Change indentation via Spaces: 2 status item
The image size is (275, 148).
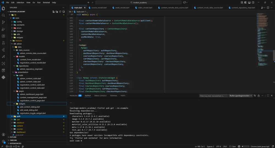coord(210,146)
